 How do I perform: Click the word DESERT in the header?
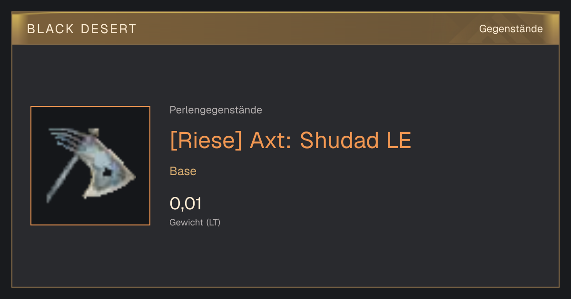click(108, 29)
